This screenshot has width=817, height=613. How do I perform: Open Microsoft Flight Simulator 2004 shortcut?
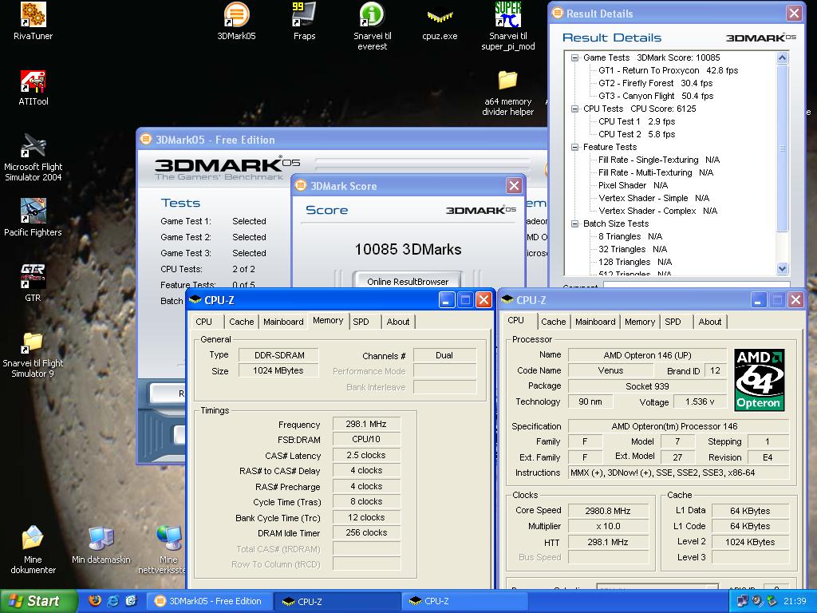pyautogui.click(x=33, y=157)
